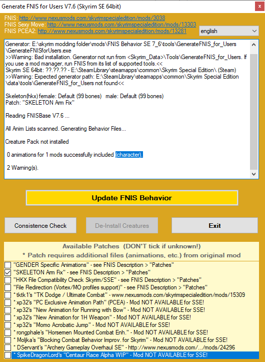265x362 pixels.
Task: Enable HKX File Compatibility Check patch
Action: click(x=8, y=280)
